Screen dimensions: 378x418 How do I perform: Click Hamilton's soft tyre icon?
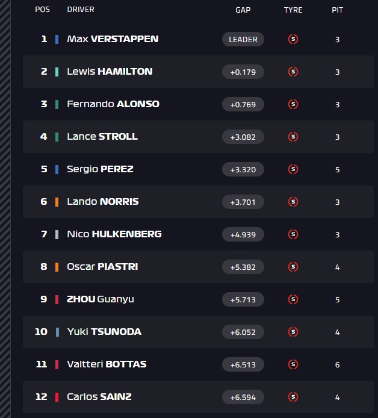coord(293,72)
